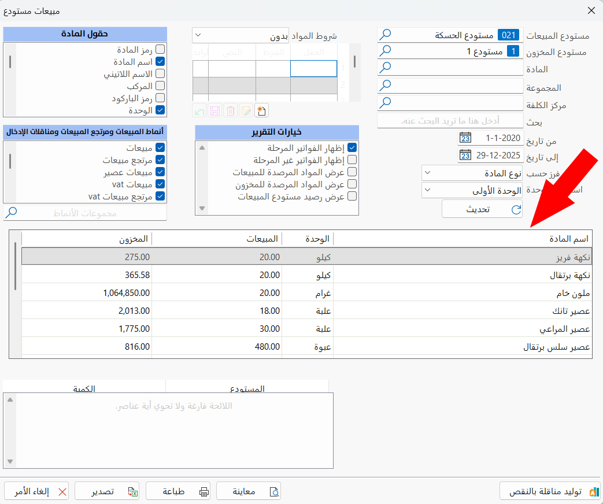
Task: Click the green undo arrow icon
Action: 199,111
